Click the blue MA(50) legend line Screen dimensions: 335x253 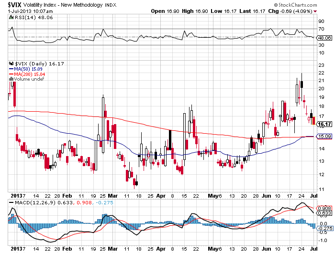click(11, 69)
